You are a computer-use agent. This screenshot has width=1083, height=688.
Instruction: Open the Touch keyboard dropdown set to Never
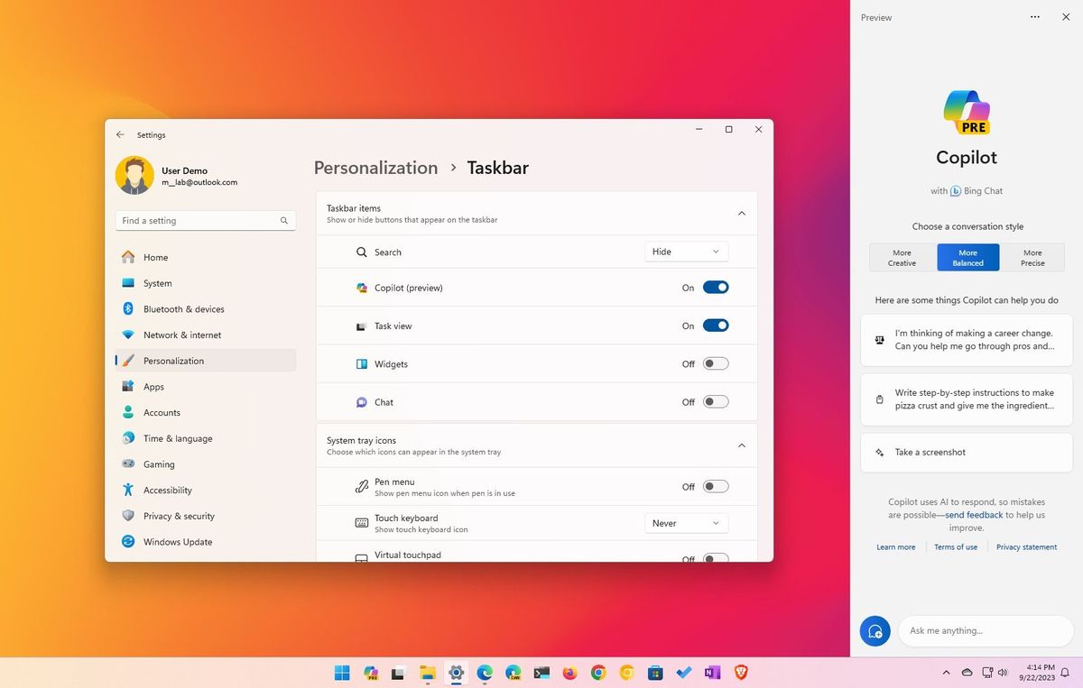pyautogui.click(x=686, y=523)
